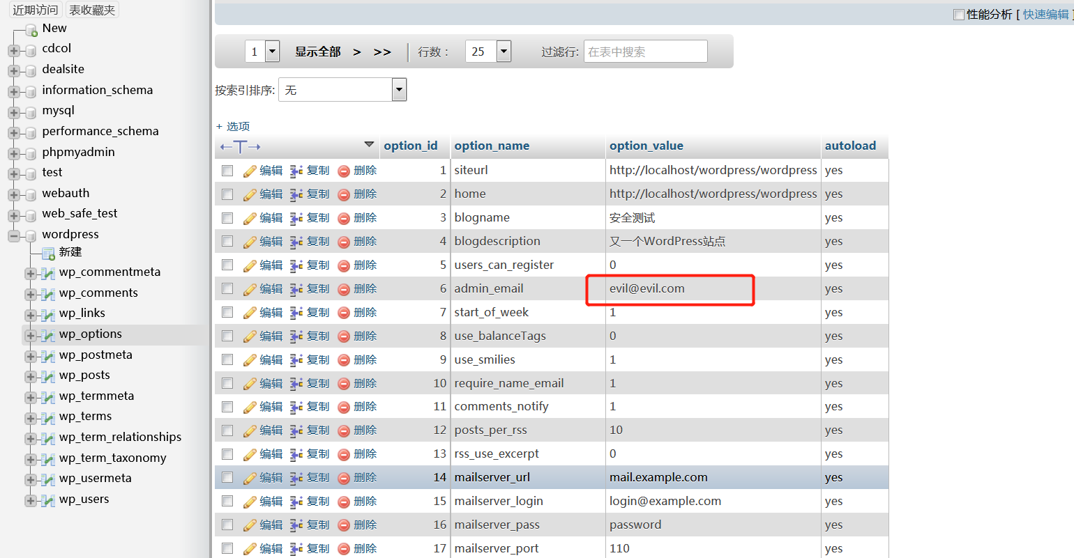
Task: Click the pencil edit icon for siteurl row
Action: point(250,171)
